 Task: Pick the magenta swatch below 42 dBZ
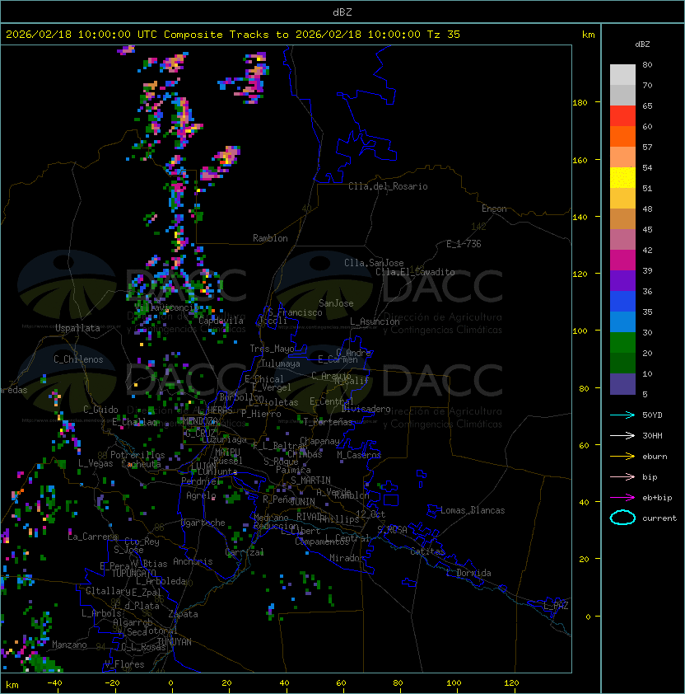click(x=622, y=260)
